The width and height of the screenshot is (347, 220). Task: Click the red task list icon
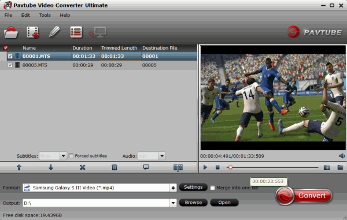[x=76, y=32]
